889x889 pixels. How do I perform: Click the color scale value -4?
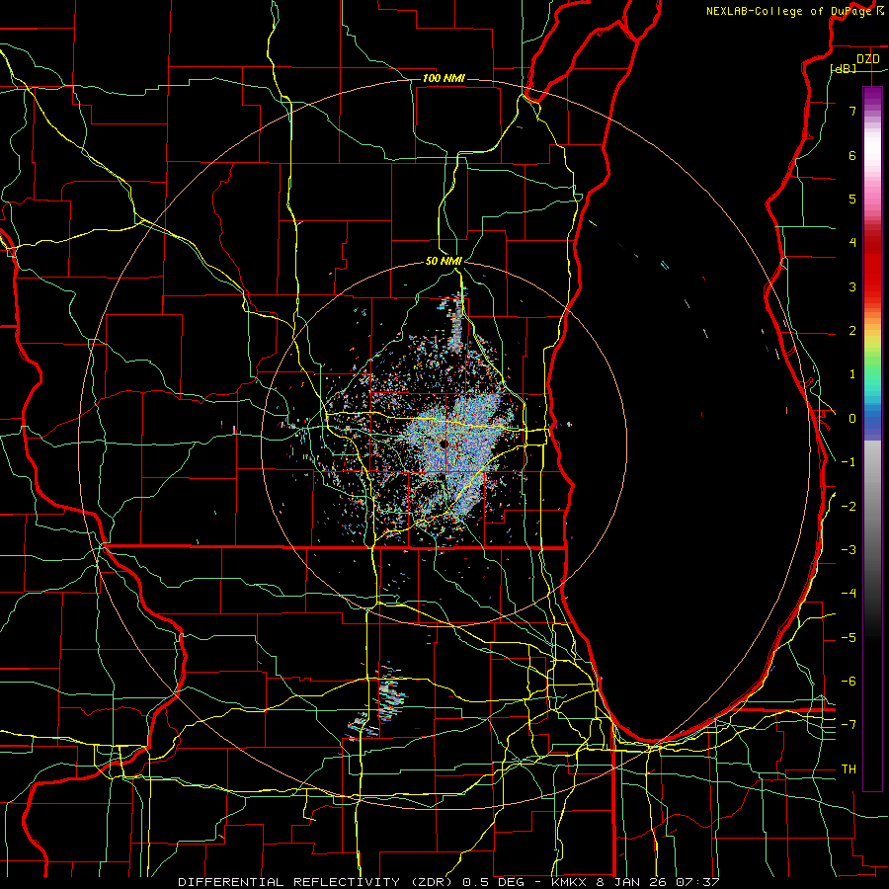coord(849,594)
